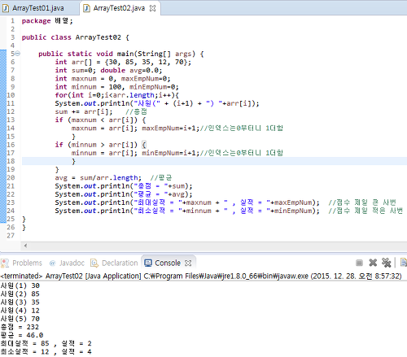Click console output '사원(2) 85'
The width and height of the screenshot is (407, 357).
20,294
